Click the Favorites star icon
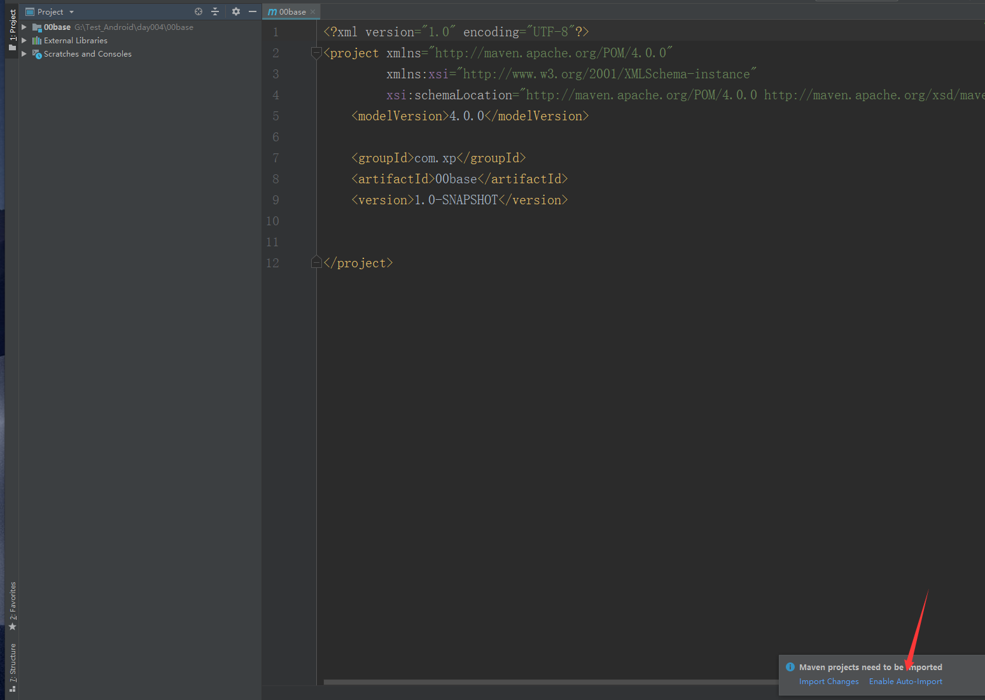 [12, 627]
